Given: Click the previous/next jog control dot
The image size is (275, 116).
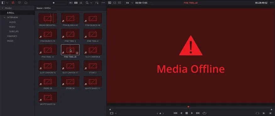Looking at the screenshot, I should [x=160, y=113].
